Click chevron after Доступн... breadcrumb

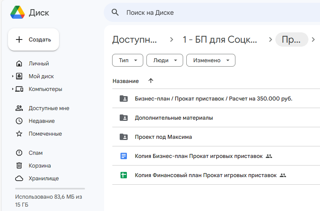click(172, 39)
